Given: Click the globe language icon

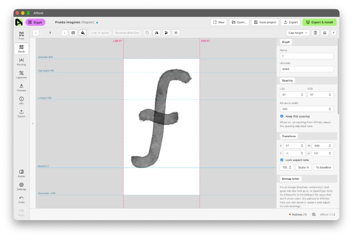Looking at the screenshot, I should (314, 214).
